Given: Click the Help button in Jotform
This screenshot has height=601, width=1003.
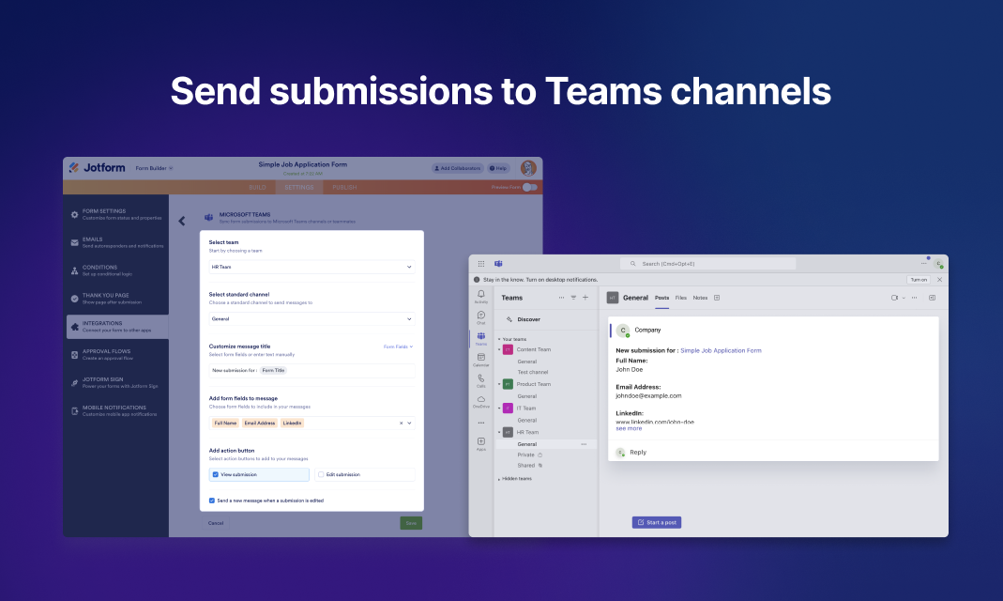Looking at the screenshot, I should [497, 168].
